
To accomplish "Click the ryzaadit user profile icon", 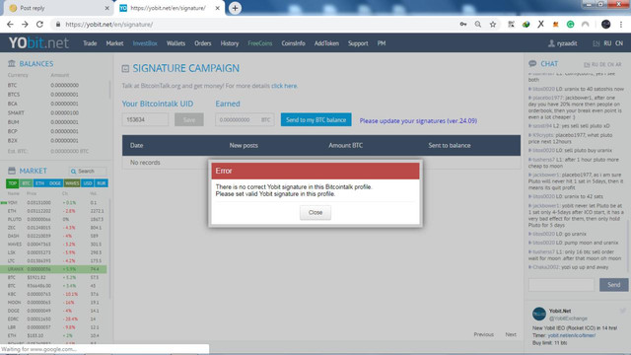I will point(551,43).
